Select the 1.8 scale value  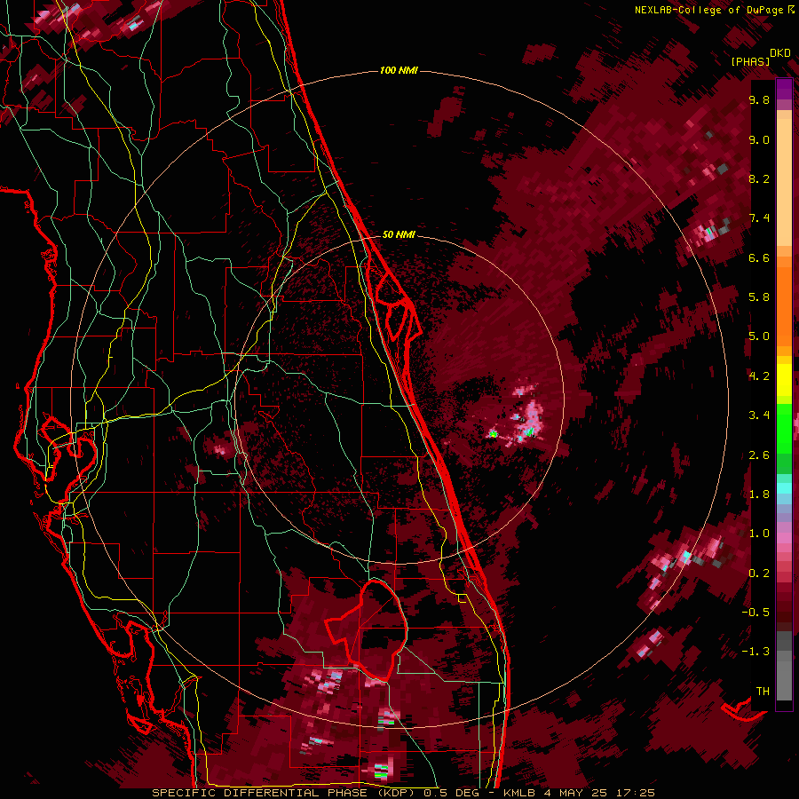(759, 494)
